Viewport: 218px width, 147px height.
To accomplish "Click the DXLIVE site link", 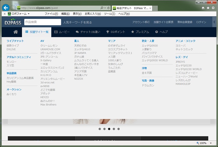I will tap(11, 49).
